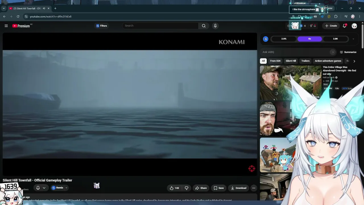Click the IGN watermark on the video
The width and height of the screenshot is (364, 205).
point(252,169)
